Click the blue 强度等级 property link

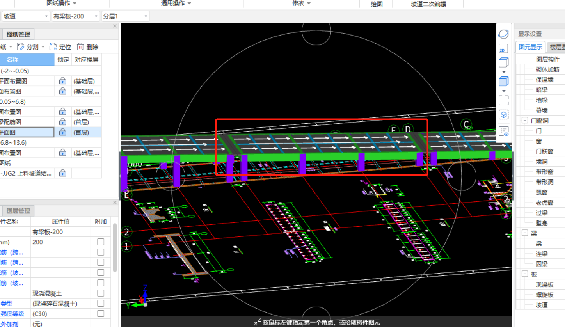tap(12, 313)
